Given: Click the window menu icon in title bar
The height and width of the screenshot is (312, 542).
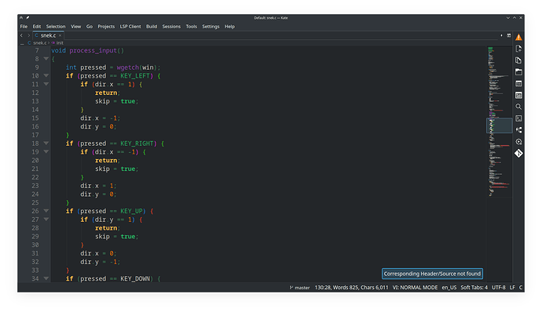Looking at the screenshot, I should click(x=21, y=17).
